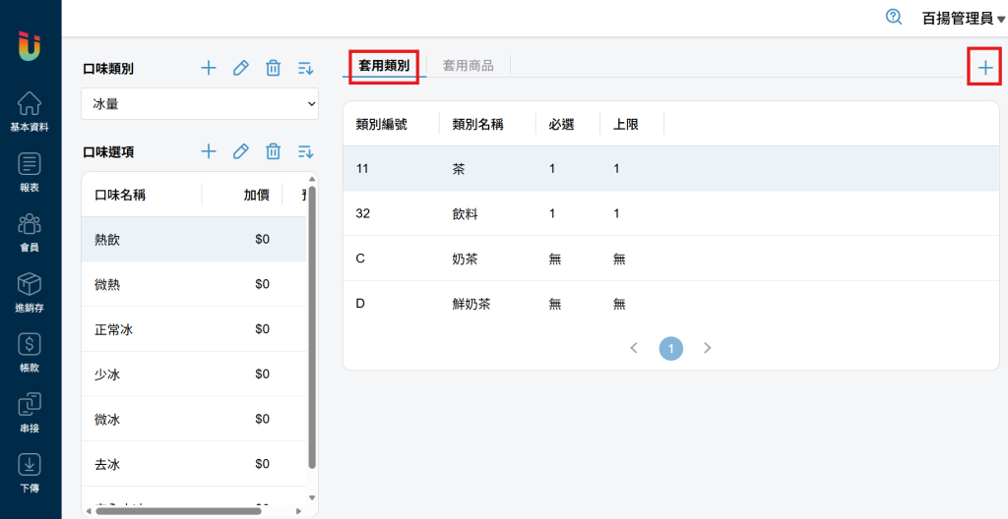Switch to the 套用商品 tab

(x=468, y=66)
